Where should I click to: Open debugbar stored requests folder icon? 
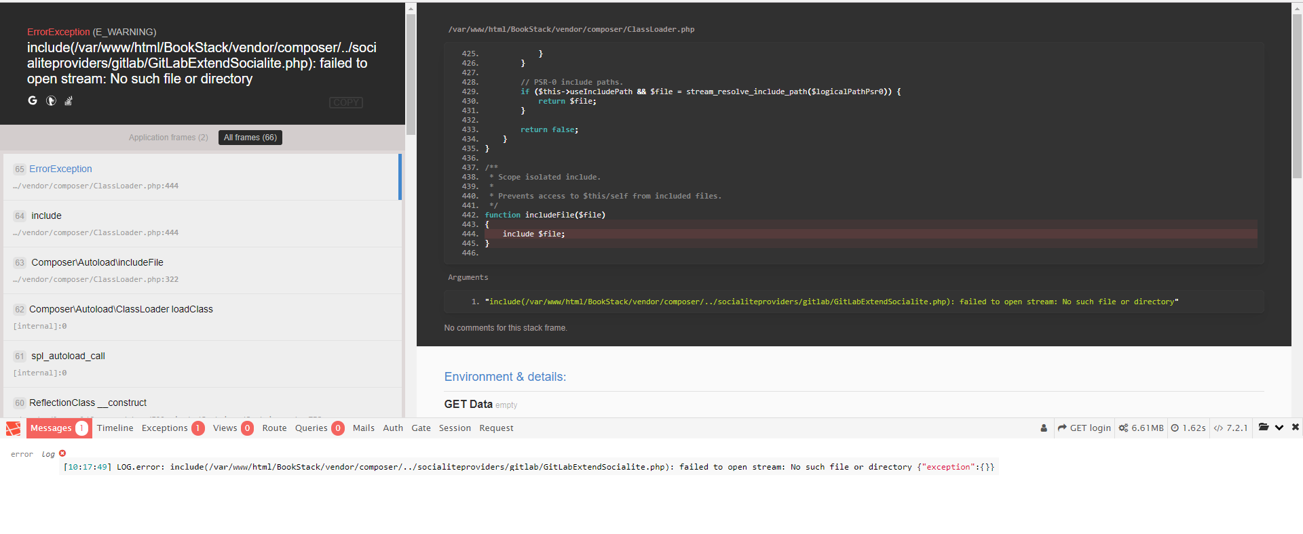(x=1263, y=427)
